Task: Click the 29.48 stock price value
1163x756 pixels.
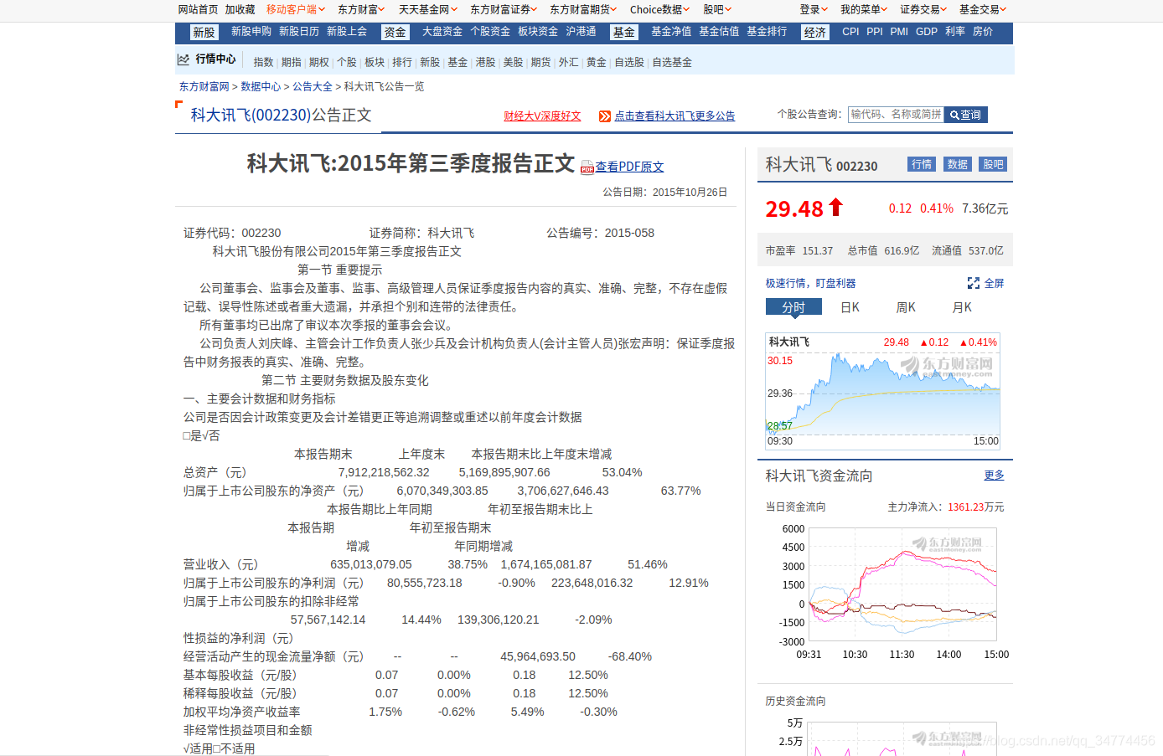Action: [x=794, y=208]
